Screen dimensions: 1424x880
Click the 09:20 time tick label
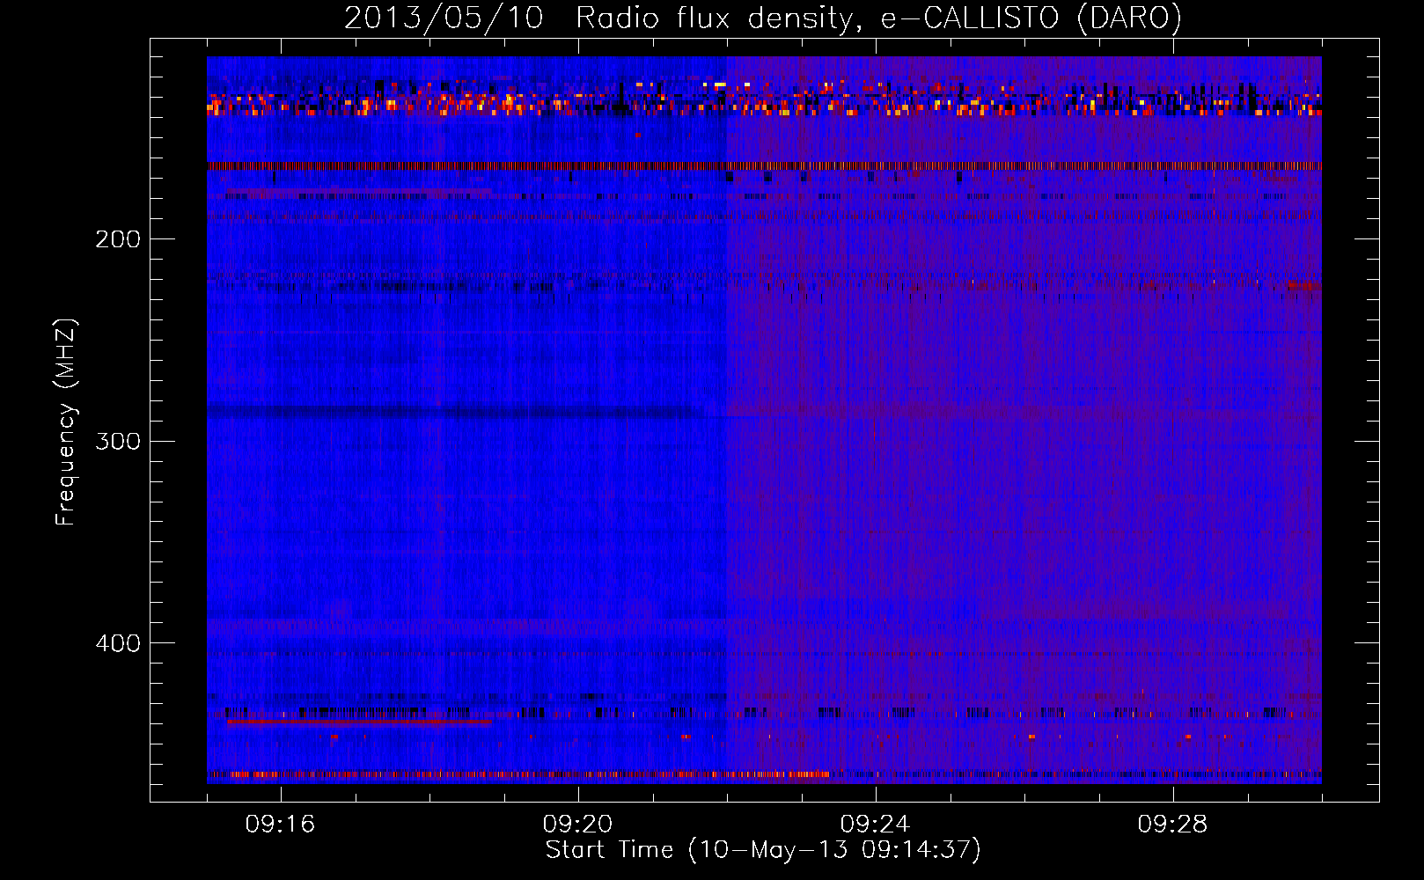[x=577, y=825]
